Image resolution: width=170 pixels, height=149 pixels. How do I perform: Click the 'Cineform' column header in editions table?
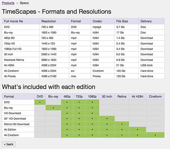(x=155, y=96)
